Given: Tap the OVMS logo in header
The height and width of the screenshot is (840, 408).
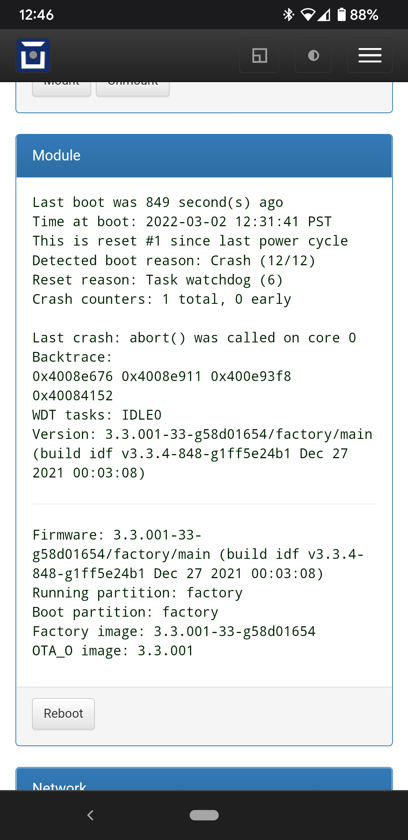Looking at the screenshot, I should 33,56.
